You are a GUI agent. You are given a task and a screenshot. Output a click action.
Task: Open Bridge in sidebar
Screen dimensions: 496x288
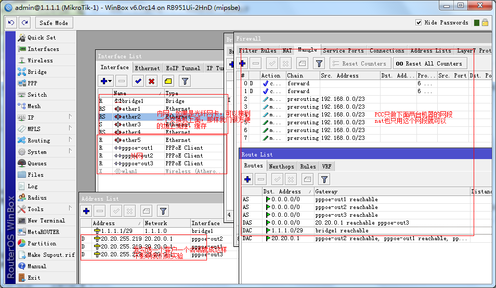click(37, 72)
